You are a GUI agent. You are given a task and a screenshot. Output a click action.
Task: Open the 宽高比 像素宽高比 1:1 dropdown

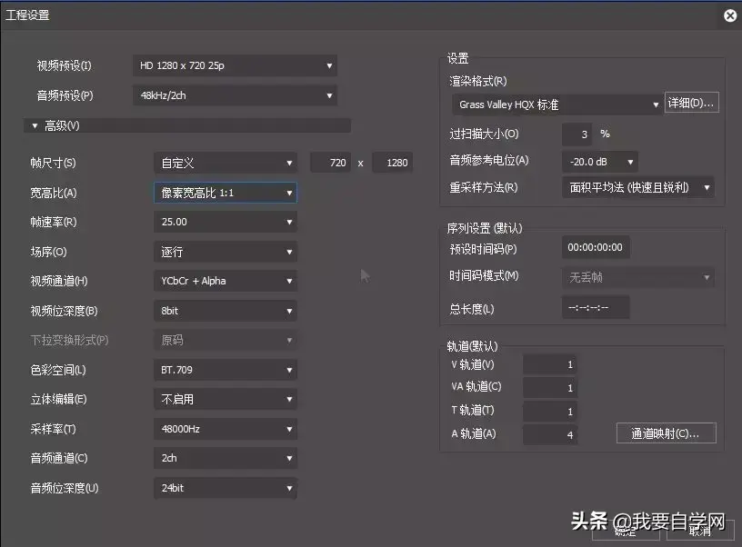coord(226,193)
